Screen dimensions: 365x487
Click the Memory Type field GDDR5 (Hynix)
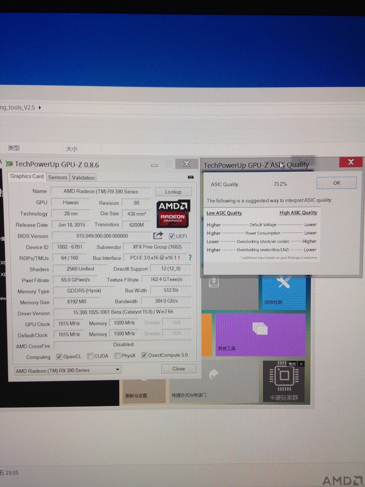[x=84, y=290]
